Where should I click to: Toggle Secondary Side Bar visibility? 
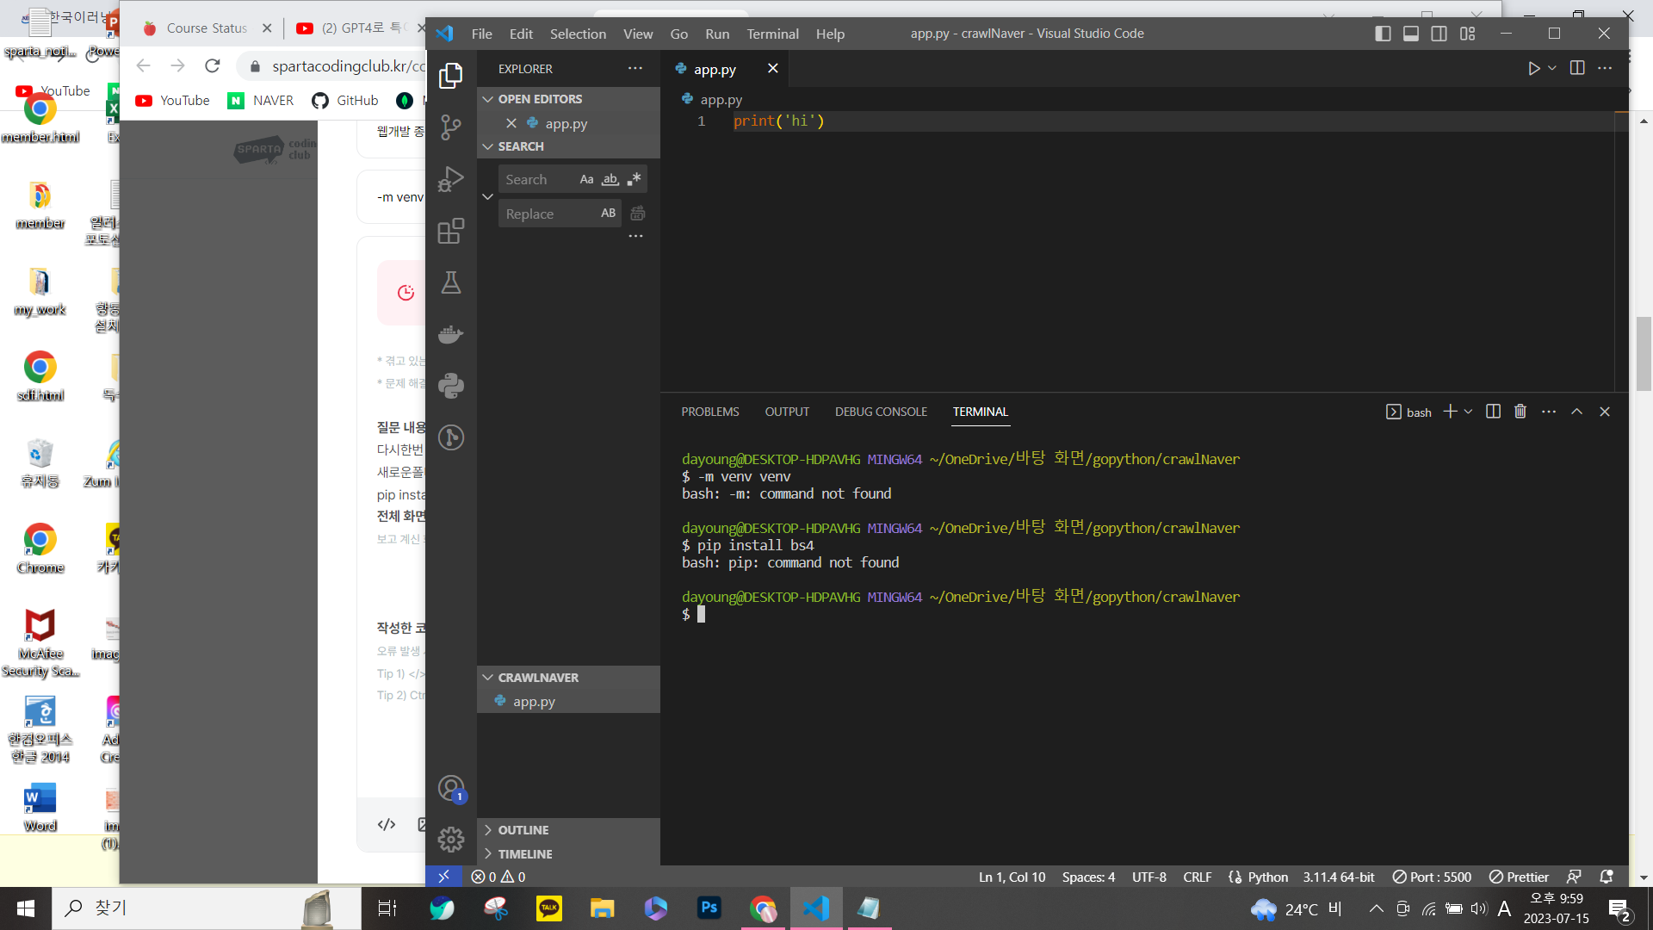click(x=1439, y=34)
